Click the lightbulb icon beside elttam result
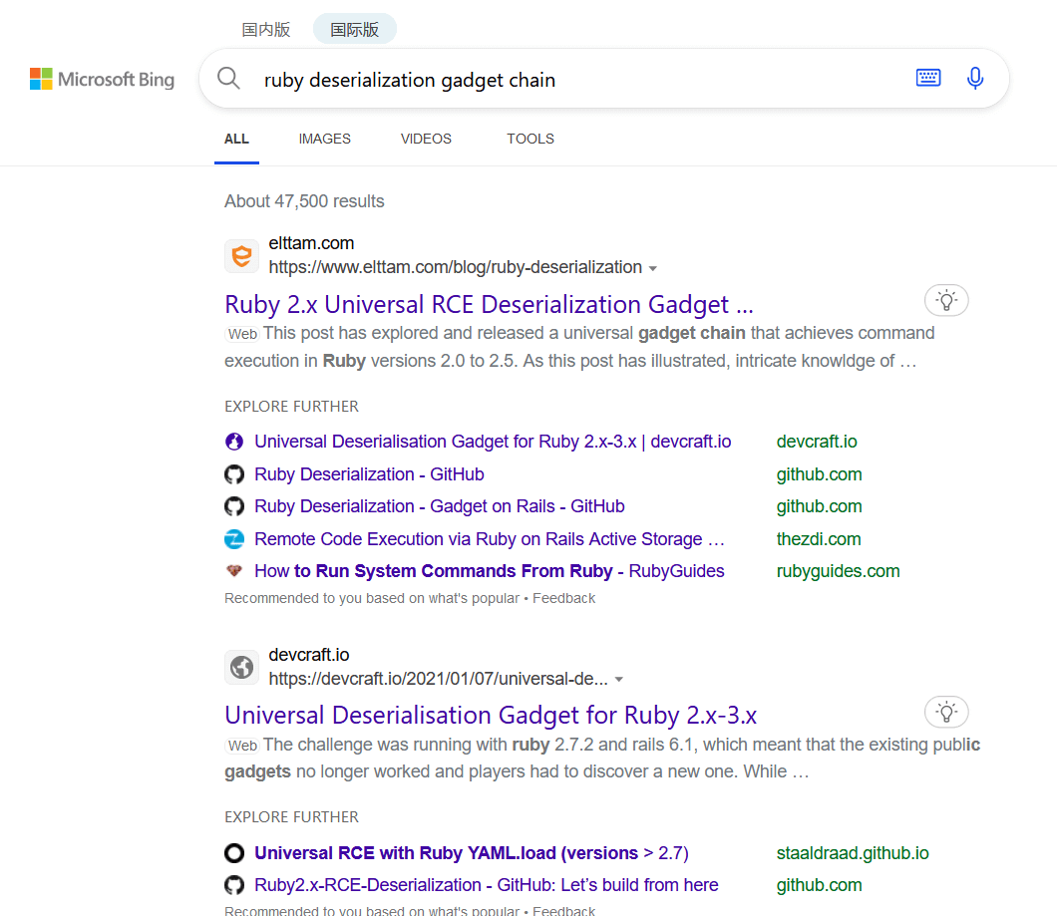Viewport: 1057px width, 916px height. point(946,300)
